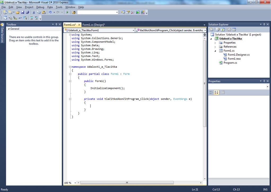Collapse the namespace Udalosti_a_Tlacitka outlining block
This screenshot has height=192, width=271.
[70, 67]
